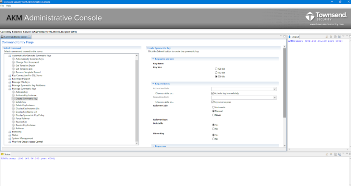Select the 256-bit key size

[x=216, y=76]
